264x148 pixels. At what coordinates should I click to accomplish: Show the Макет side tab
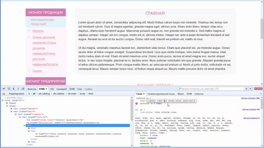pos(181,94)
